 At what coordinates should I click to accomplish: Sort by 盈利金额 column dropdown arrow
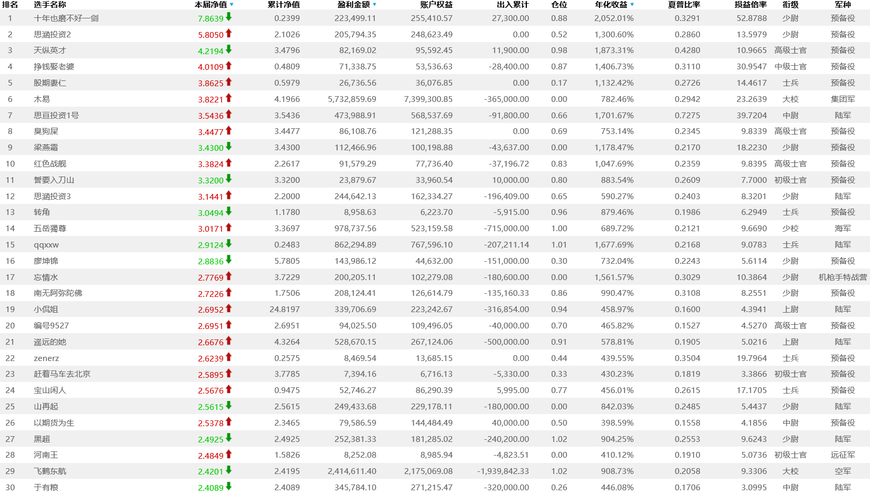tap(374, 5)
